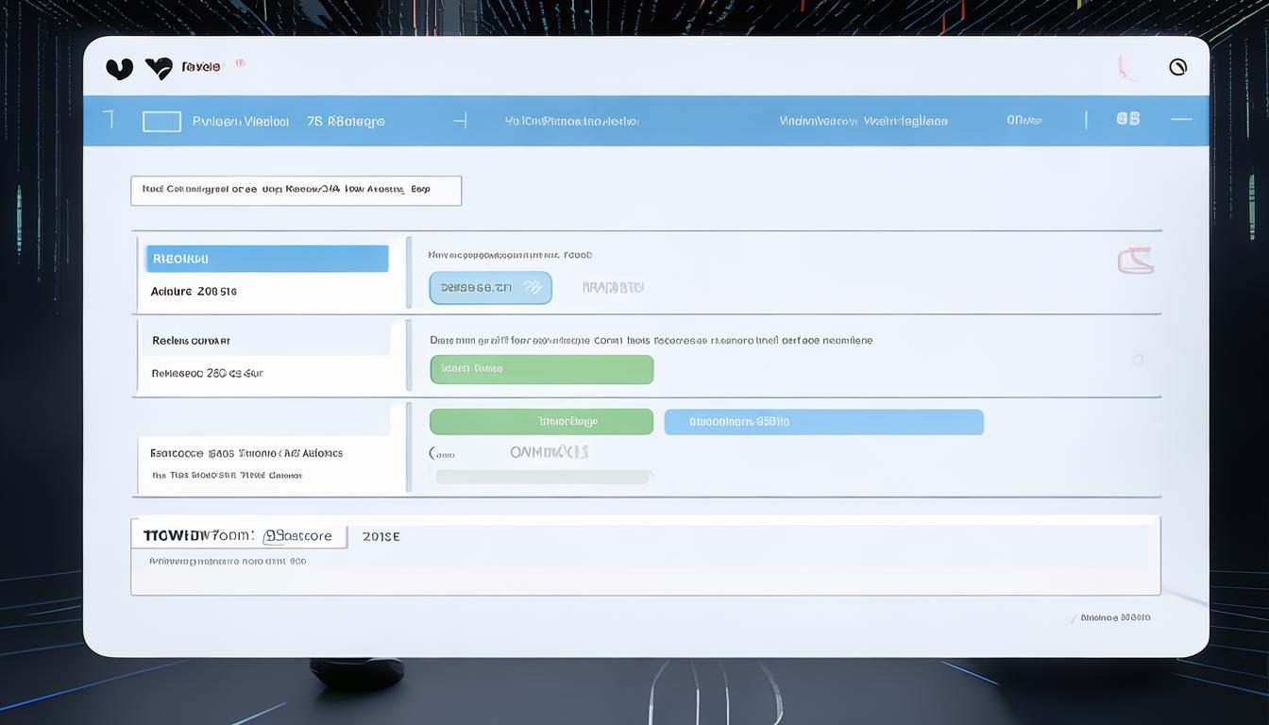
Task: Click the rectangle outline icon in blue bar
Action: tap(161, 121)
